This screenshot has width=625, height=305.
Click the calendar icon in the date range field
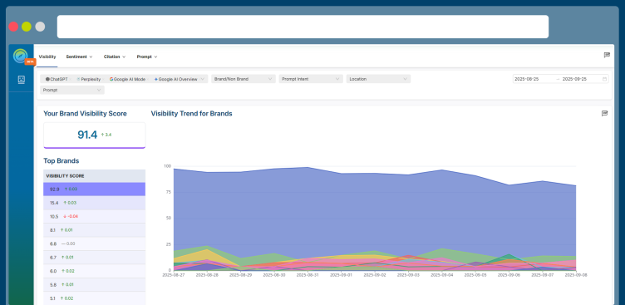click(x=605, y=79)
